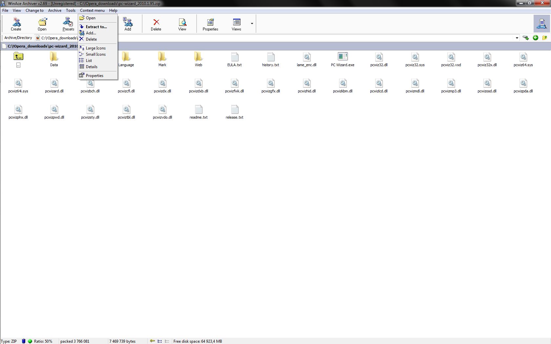Click the Open archive toolbar icon
The width and height of the screenshot is (551, 344).
pos(42,24)
